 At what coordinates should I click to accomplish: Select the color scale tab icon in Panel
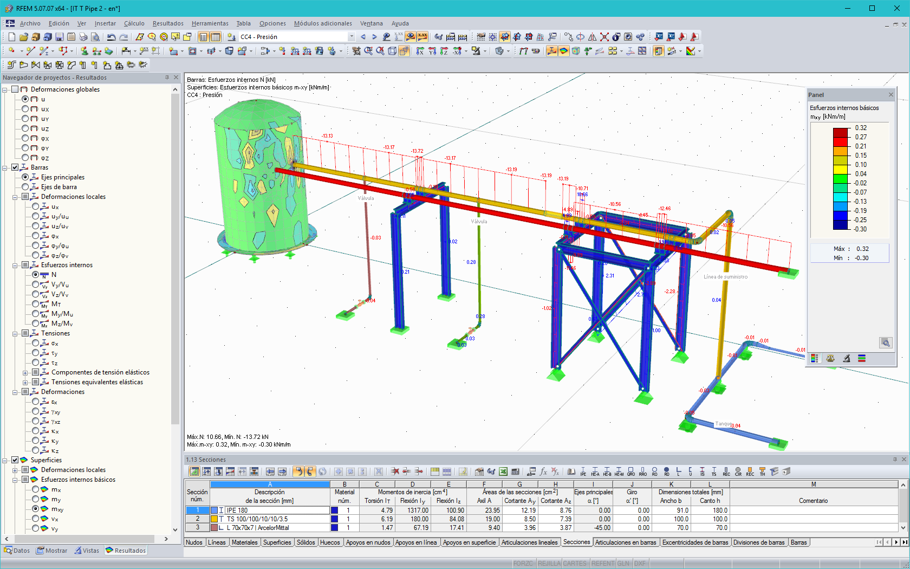(x=815, y=358)
